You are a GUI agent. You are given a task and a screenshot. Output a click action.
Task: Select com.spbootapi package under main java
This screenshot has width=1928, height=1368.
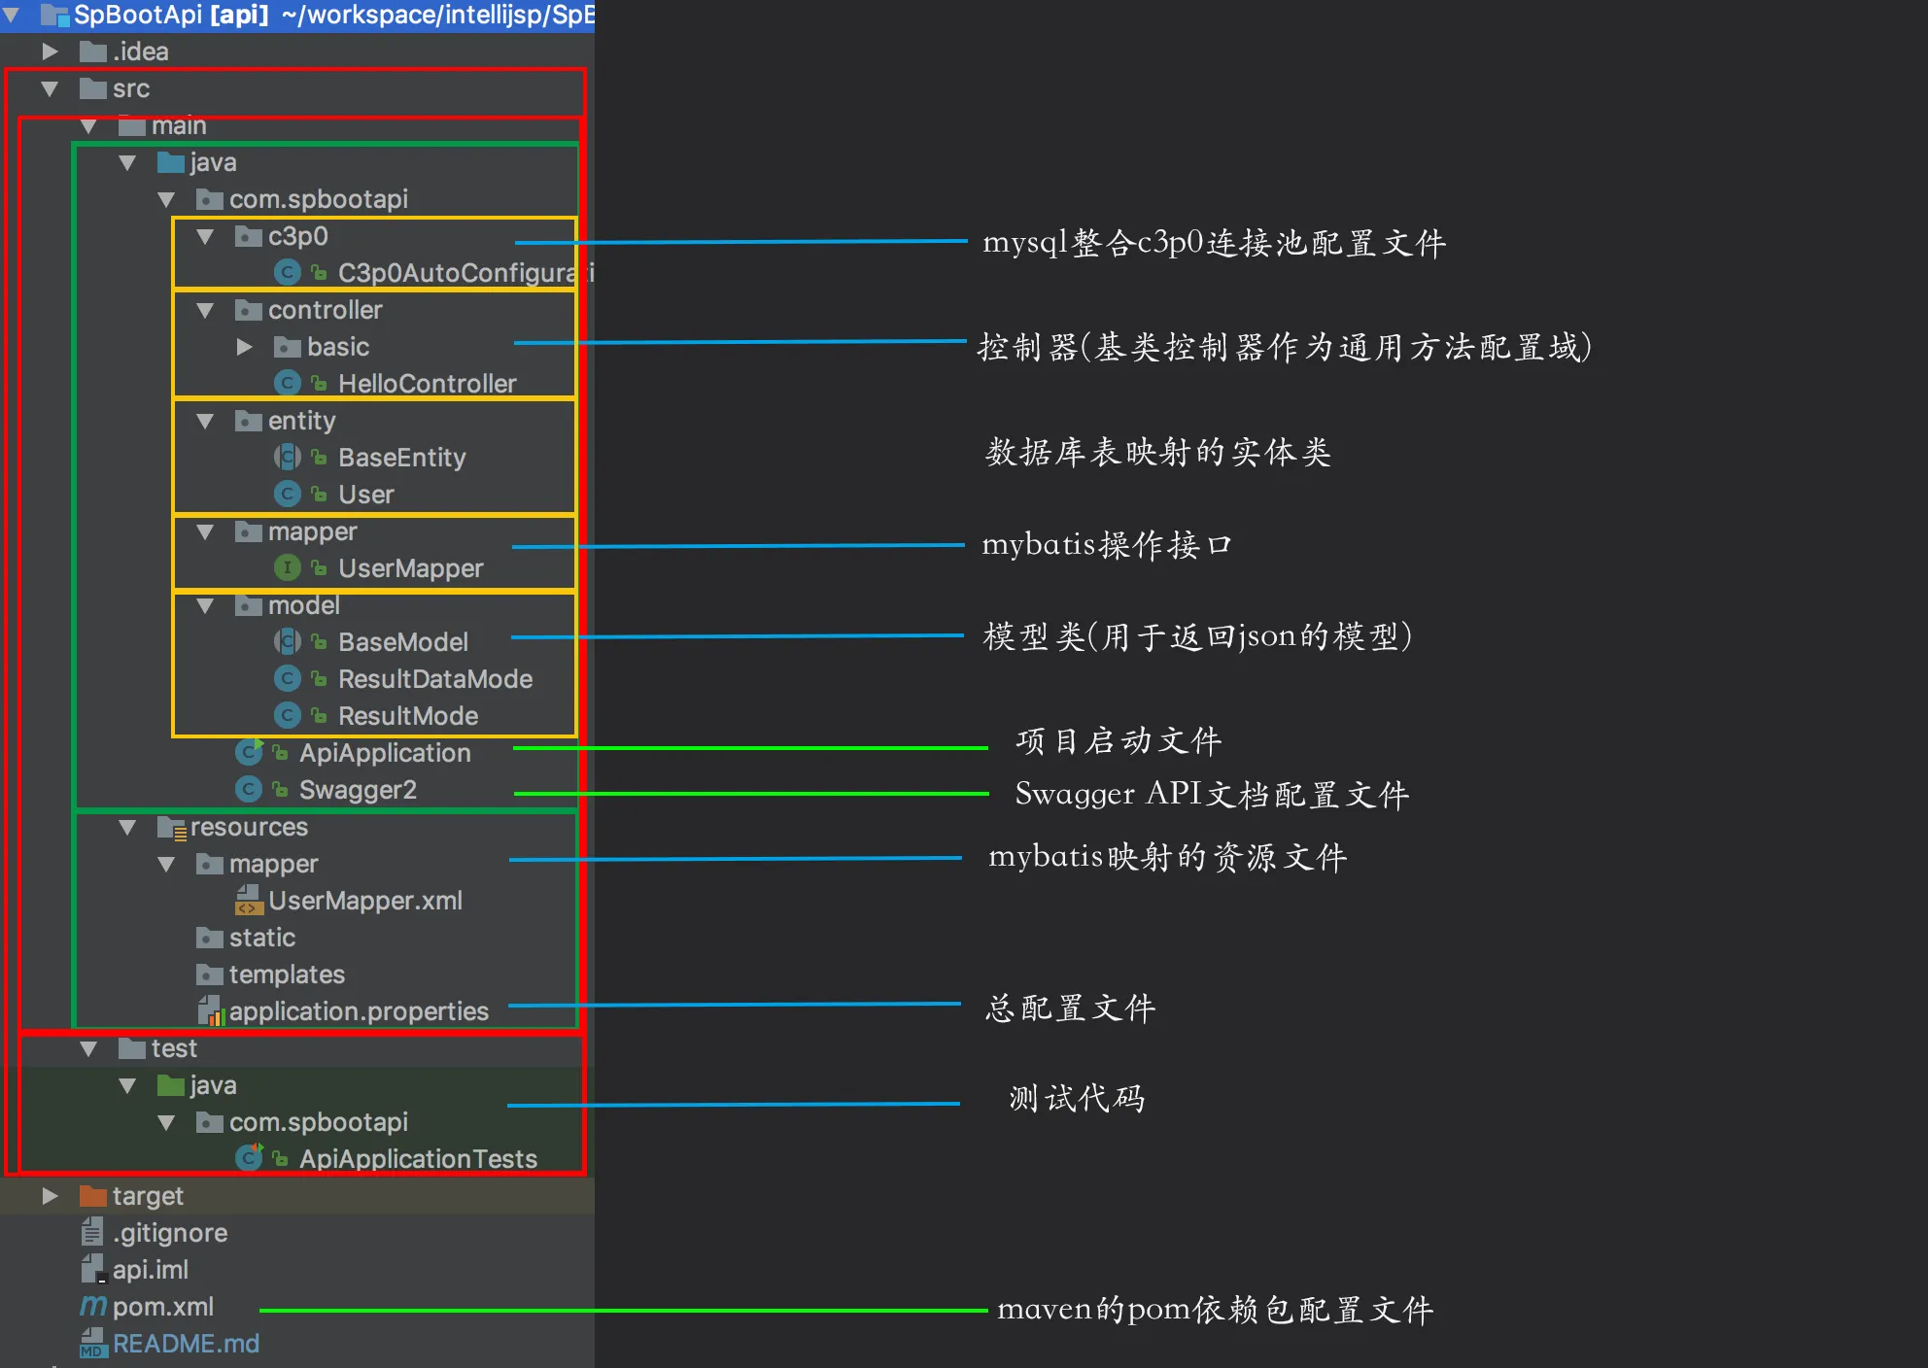pyautogui.click(x=319, y=199)
